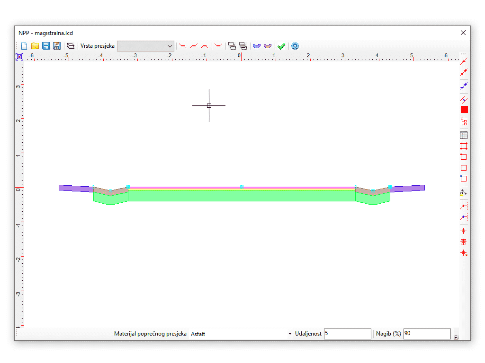This screenshot has height=363, width=485.
Task: Click the purple filled basin shape icon
Action: (257, 46)
